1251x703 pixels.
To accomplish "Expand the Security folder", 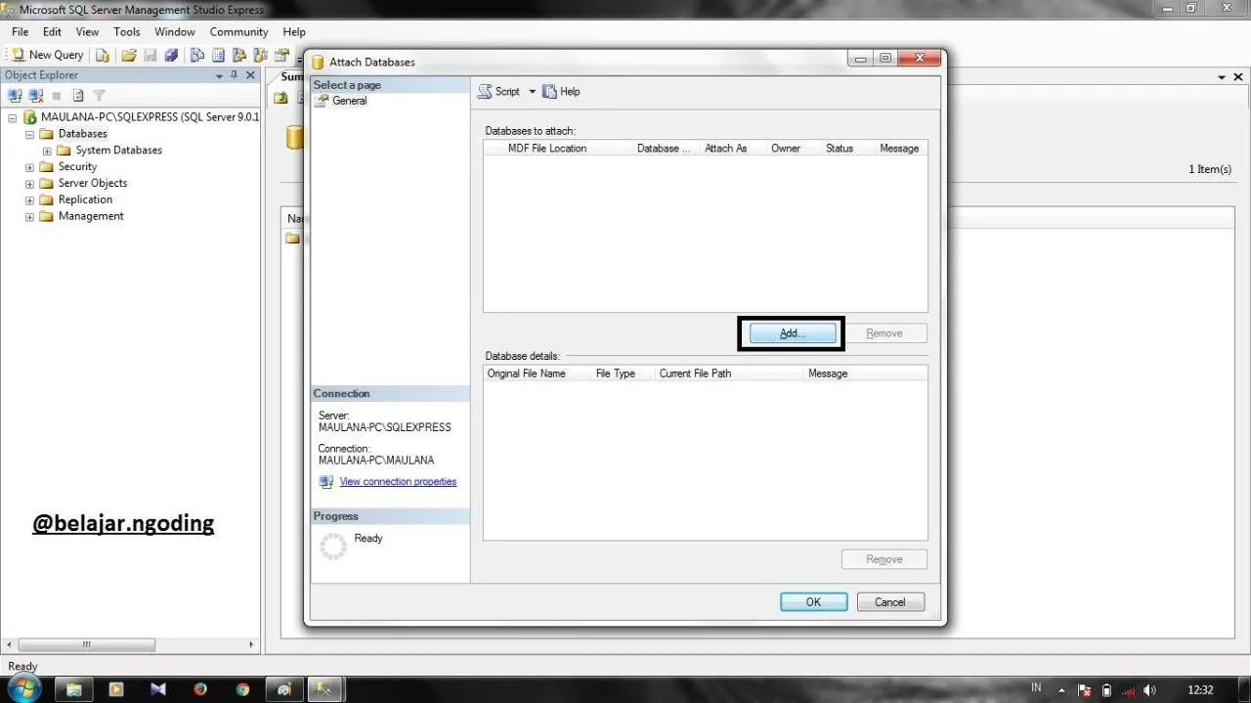I will coord(29,167).
